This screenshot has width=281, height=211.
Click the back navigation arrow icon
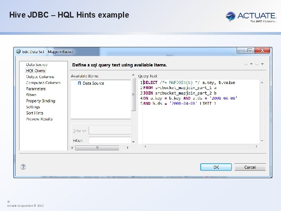click(x=246, y=64)
